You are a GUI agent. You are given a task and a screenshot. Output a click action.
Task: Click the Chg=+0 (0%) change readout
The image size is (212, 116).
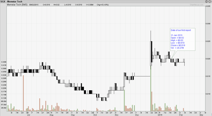click(x=103, y=5)
